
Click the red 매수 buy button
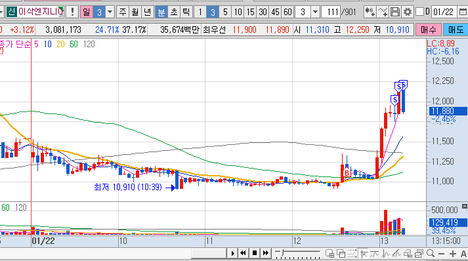click(429, 30)
